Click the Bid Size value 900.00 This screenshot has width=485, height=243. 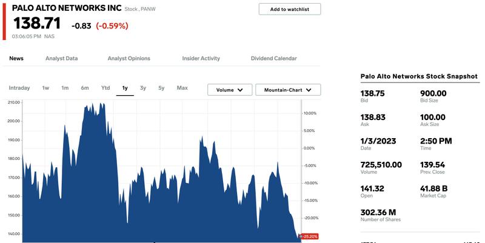433,93
